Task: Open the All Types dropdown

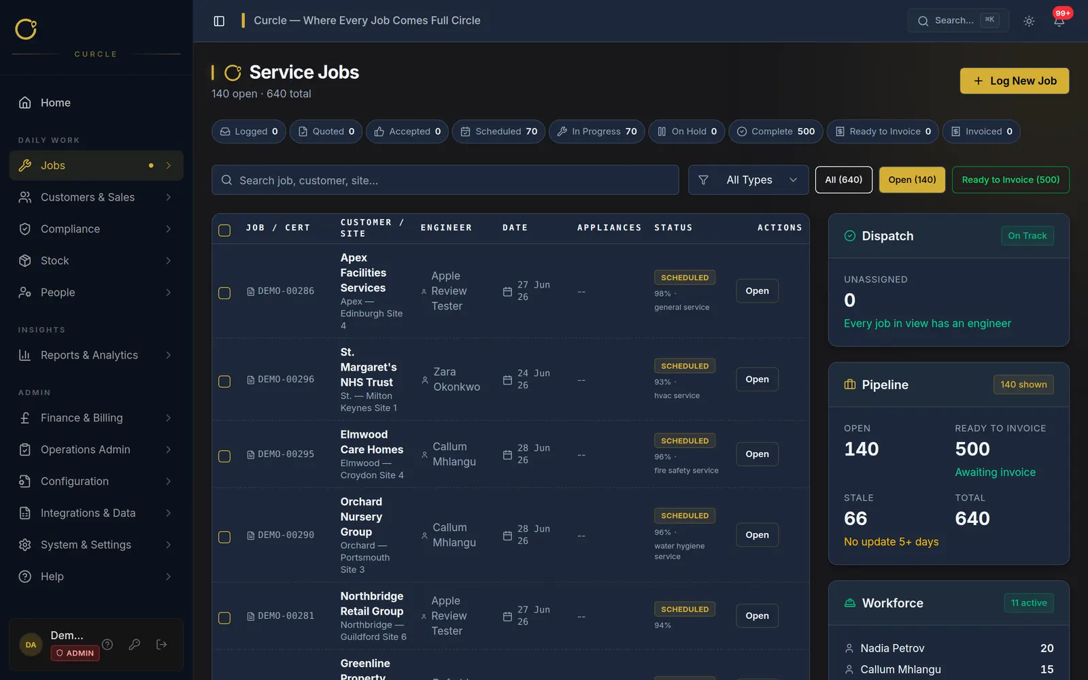Action: pyautogui.click(x=749, y=180)
